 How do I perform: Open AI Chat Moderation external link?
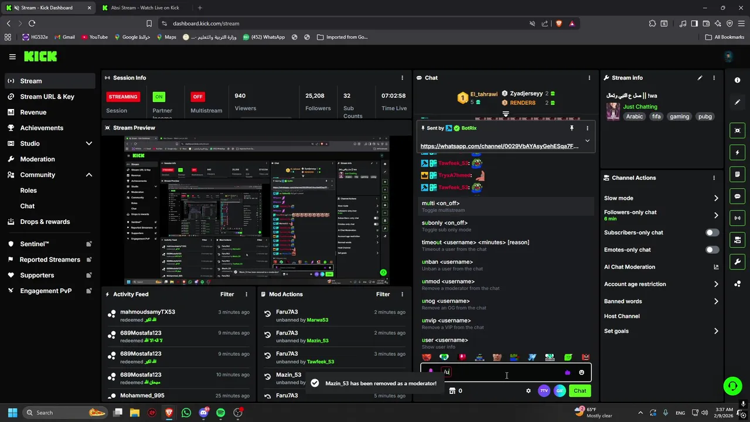coord(716,267)
